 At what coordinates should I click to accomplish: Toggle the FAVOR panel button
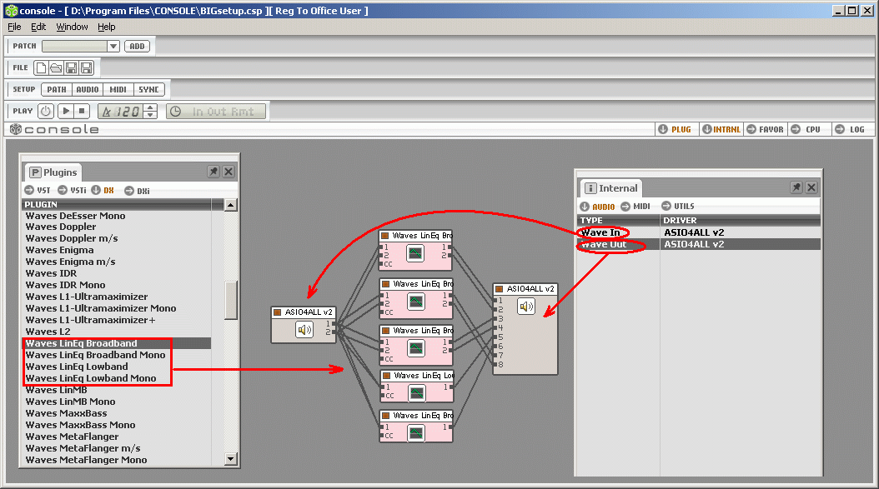coord(766,129)
